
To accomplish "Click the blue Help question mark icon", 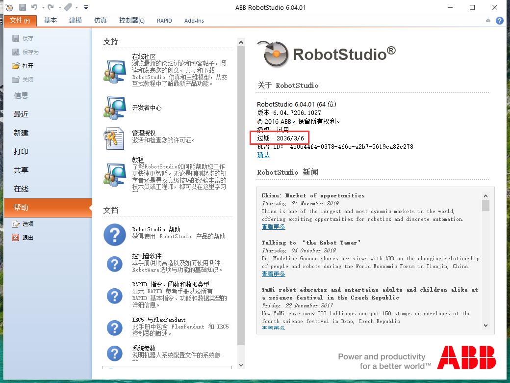I will click(500, 21).
